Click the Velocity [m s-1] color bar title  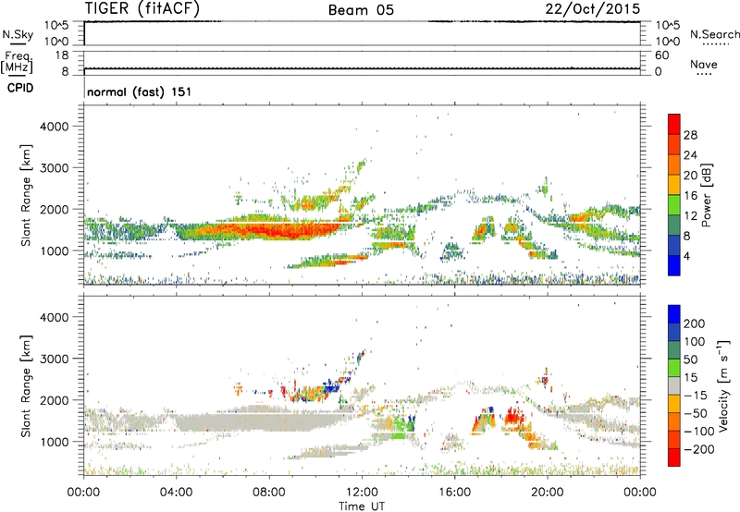tap(723, 385)
